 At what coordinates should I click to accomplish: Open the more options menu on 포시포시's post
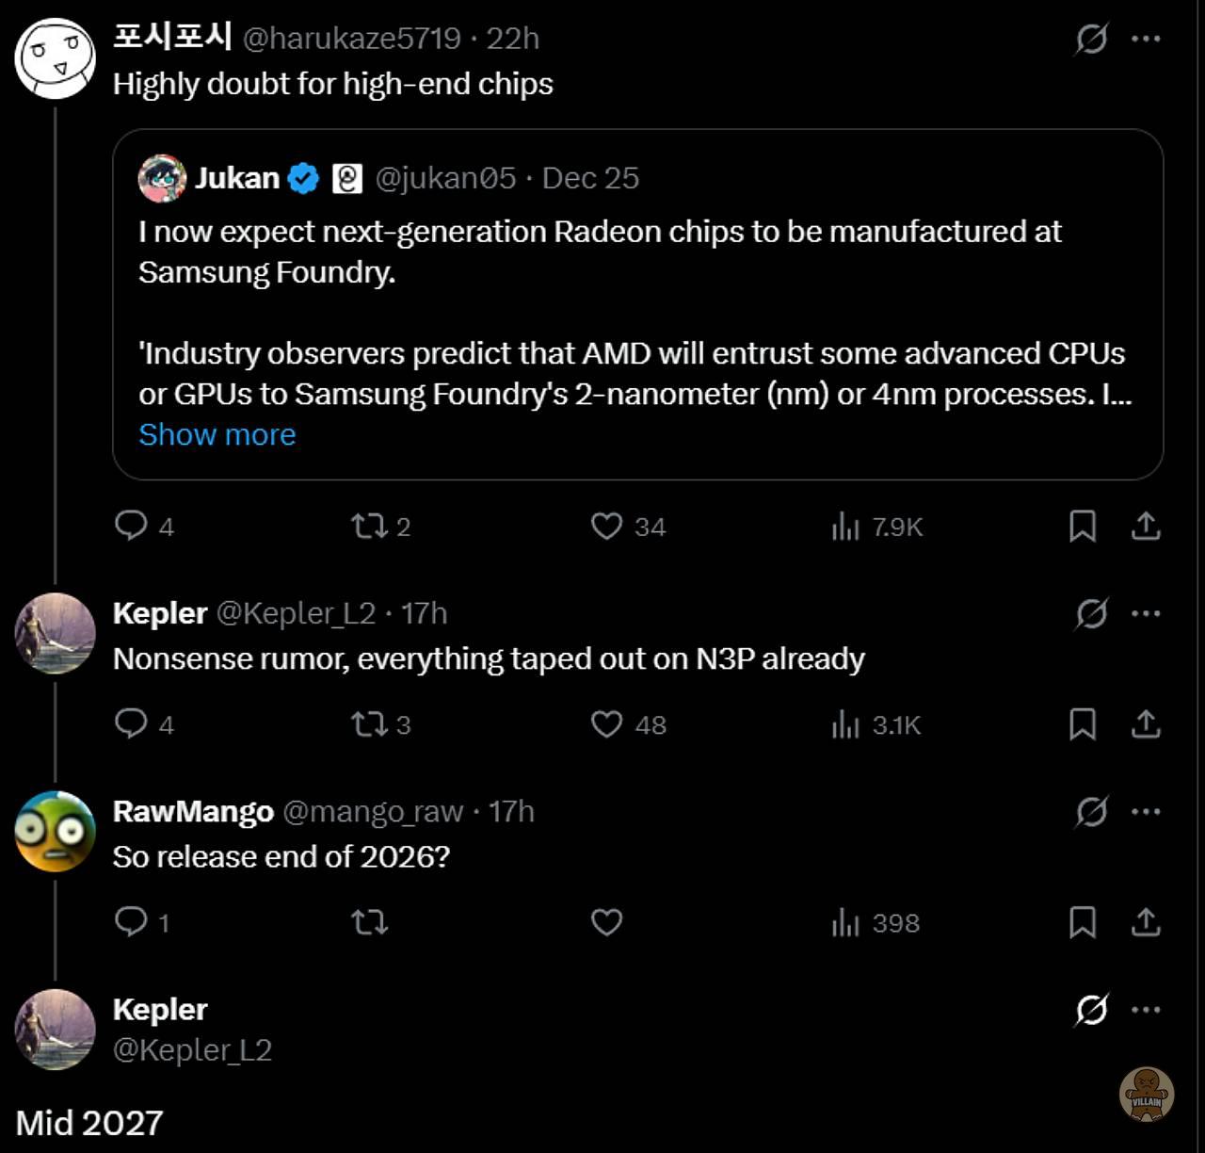click(x=1146, y=39)
